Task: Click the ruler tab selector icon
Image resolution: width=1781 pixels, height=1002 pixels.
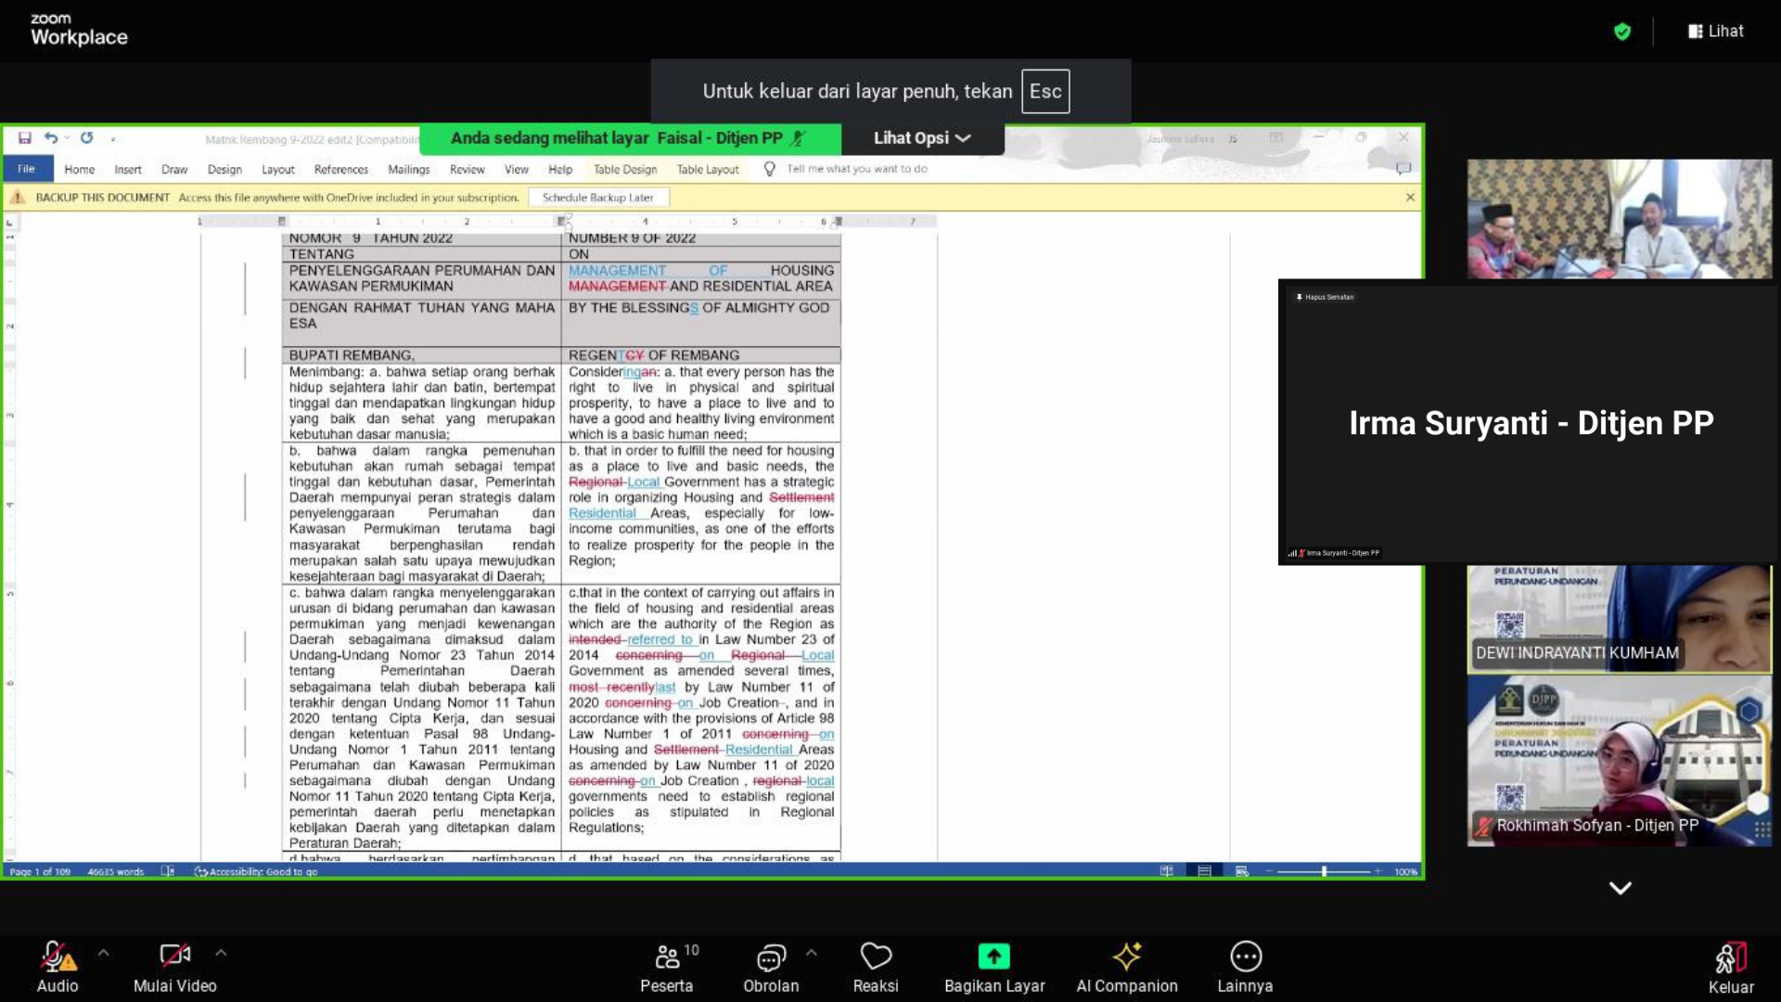Action: tap(9, 222)
